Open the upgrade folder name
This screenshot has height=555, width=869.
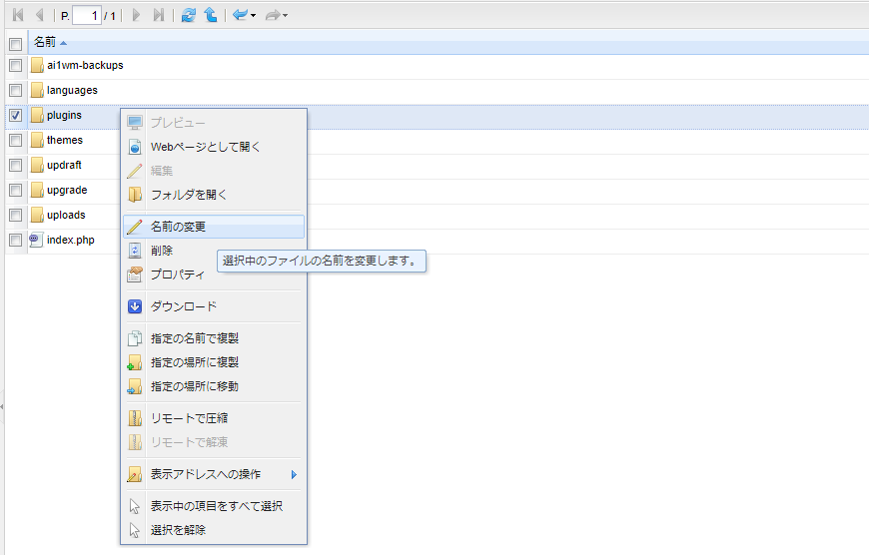click(67, 190)
